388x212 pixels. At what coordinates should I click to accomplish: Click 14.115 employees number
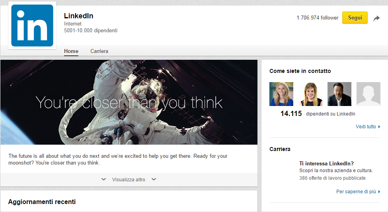pyautogui.click(x=291, y=114)
